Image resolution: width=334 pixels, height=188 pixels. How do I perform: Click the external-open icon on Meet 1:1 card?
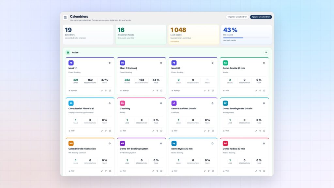point(110,91)
